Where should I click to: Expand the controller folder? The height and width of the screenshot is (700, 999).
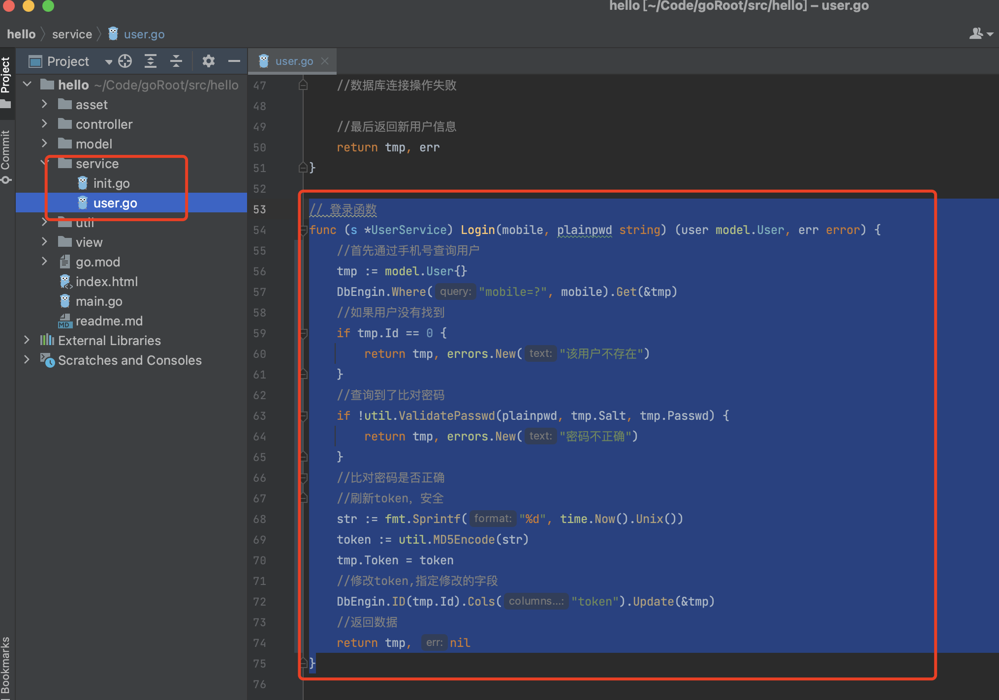click(44, 124)
